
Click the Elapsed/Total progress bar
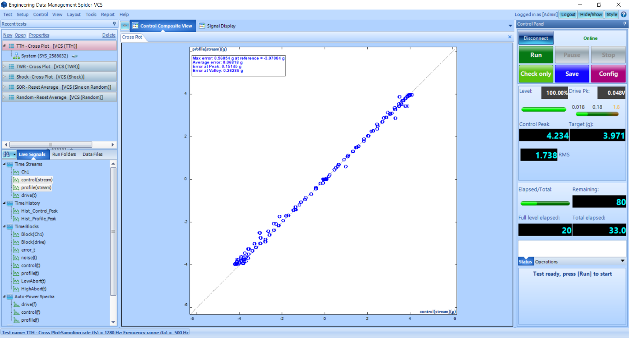click(x=545, y=203)
